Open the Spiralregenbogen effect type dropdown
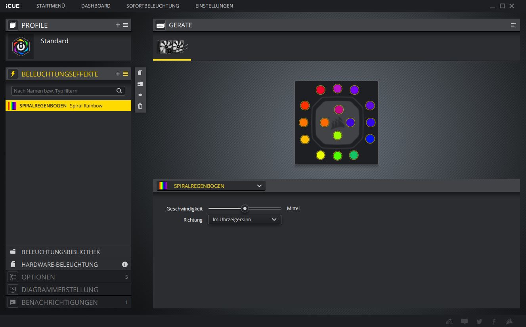This screenshot has width=526, height=327. click(x=211, y=186)
